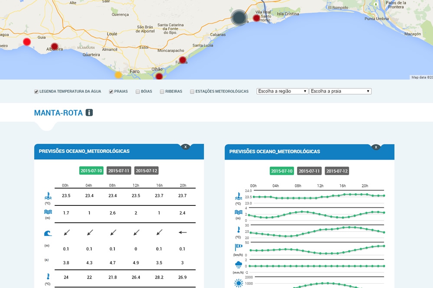
Task: Click Santa Luzia label on the map
Action: pos(203,45)
